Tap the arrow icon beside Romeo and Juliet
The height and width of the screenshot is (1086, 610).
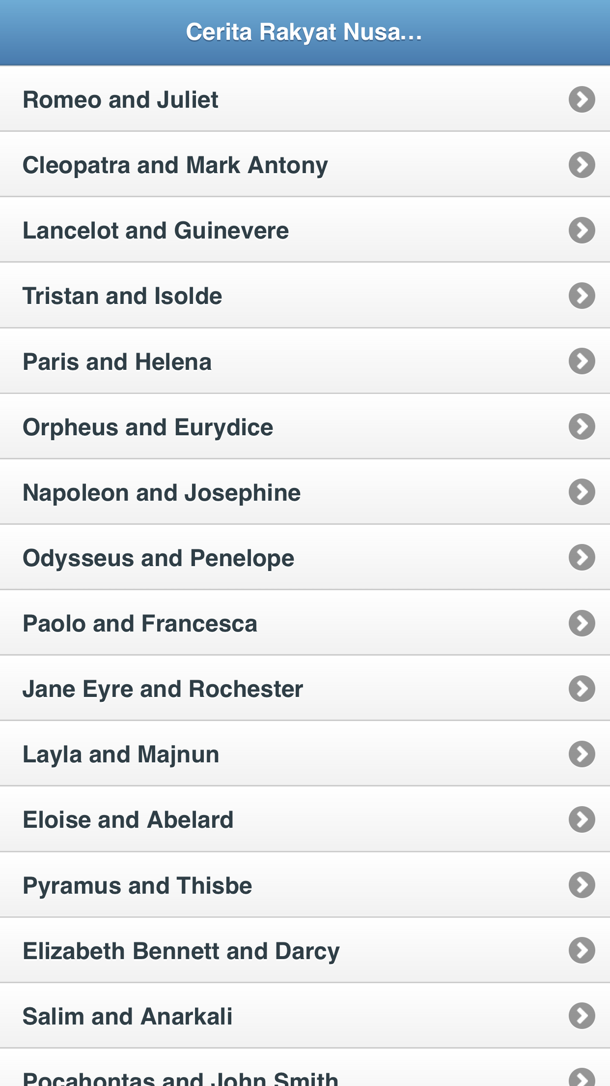[582, 100]
